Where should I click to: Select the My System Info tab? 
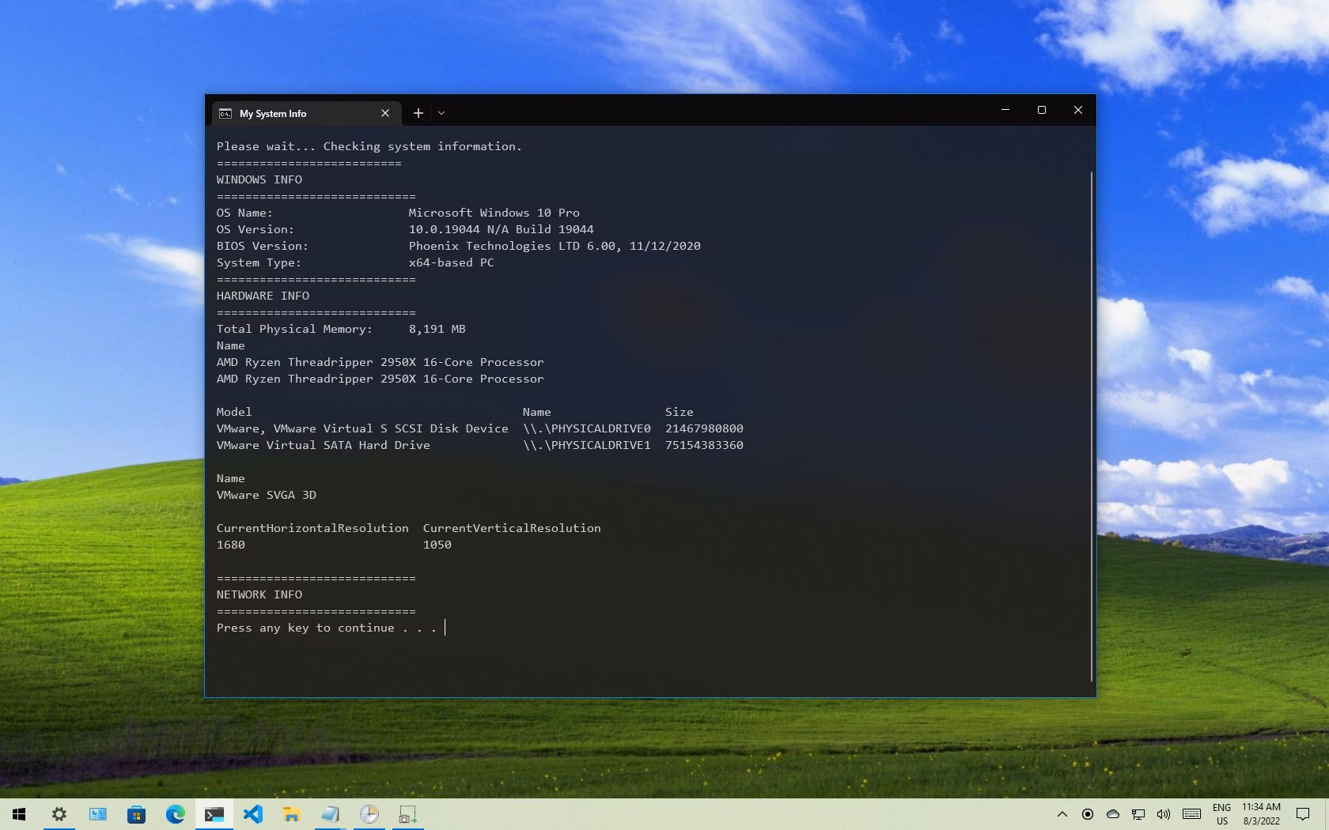305,113
